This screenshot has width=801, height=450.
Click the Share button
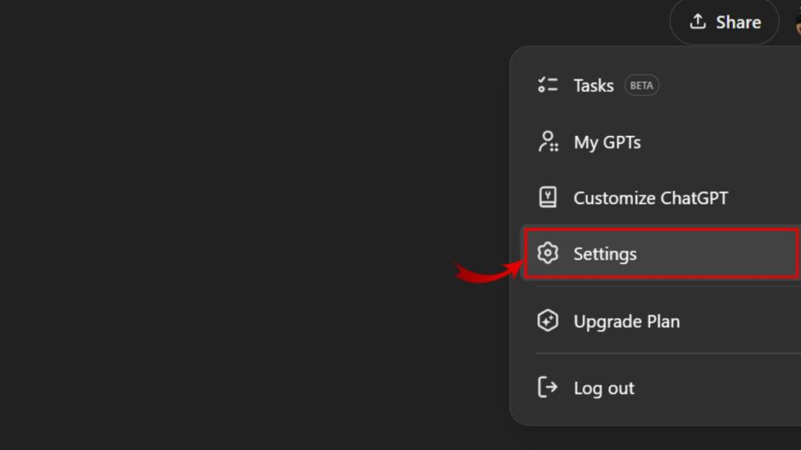(x=724, y=21)
